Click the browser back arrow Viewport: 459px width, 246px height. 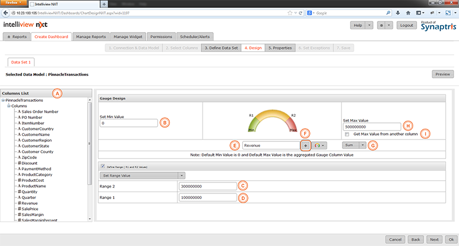(5, 11)
